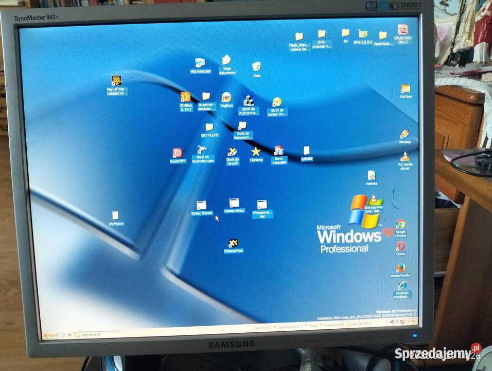492x371 pixels.
Task: Launch VLC media player
Action: click(x=405, y=161)
